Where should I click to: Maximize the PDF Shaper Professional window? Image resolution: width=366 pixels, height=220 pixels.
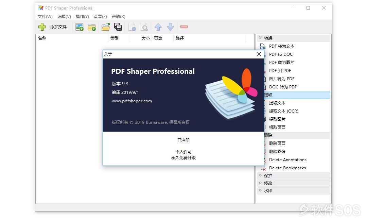308,8
